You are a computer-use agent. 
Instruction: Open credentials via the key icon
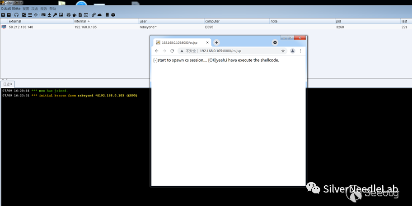55,15
